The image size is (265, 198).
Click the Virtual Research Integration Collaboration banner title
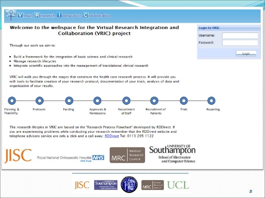tap(64, 15)
